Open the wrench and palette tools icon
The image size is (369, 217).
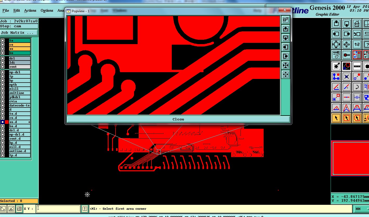tap(336, 55)
